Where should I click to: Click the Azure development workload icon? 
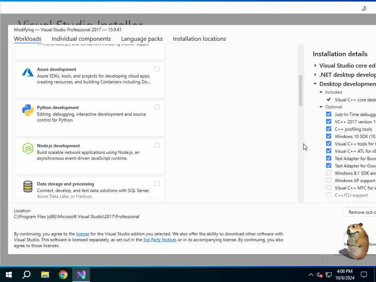[x=28, y=72]
